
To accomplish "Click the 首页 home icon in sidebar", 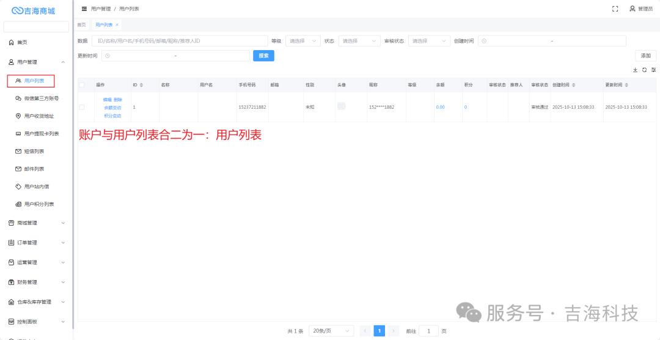I will (x=12, y=43).
